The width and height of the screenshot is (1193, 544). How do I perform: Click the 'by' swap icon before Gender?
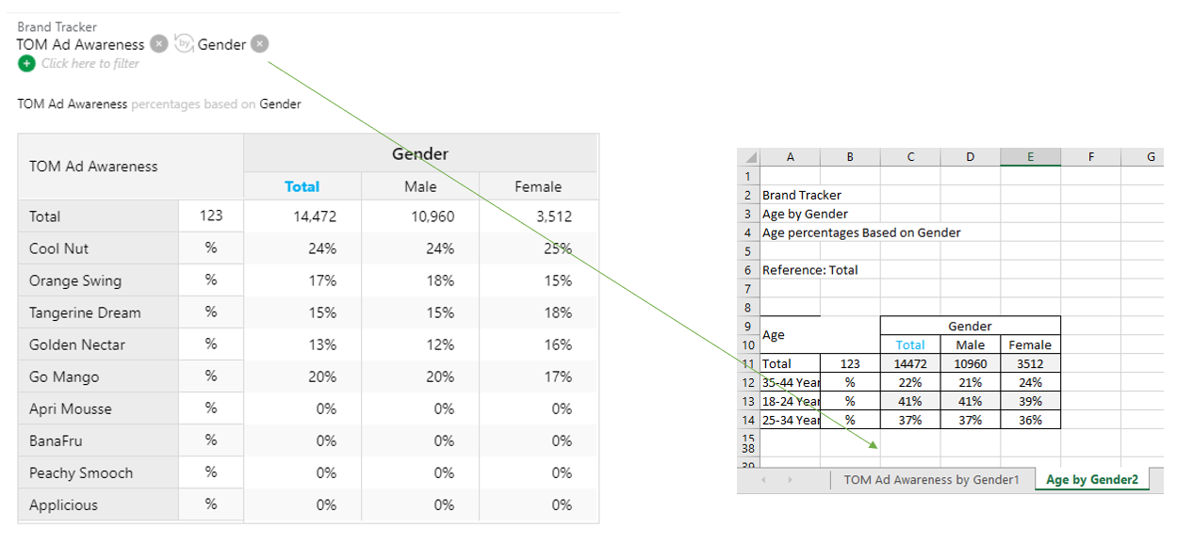click(184, 43)
